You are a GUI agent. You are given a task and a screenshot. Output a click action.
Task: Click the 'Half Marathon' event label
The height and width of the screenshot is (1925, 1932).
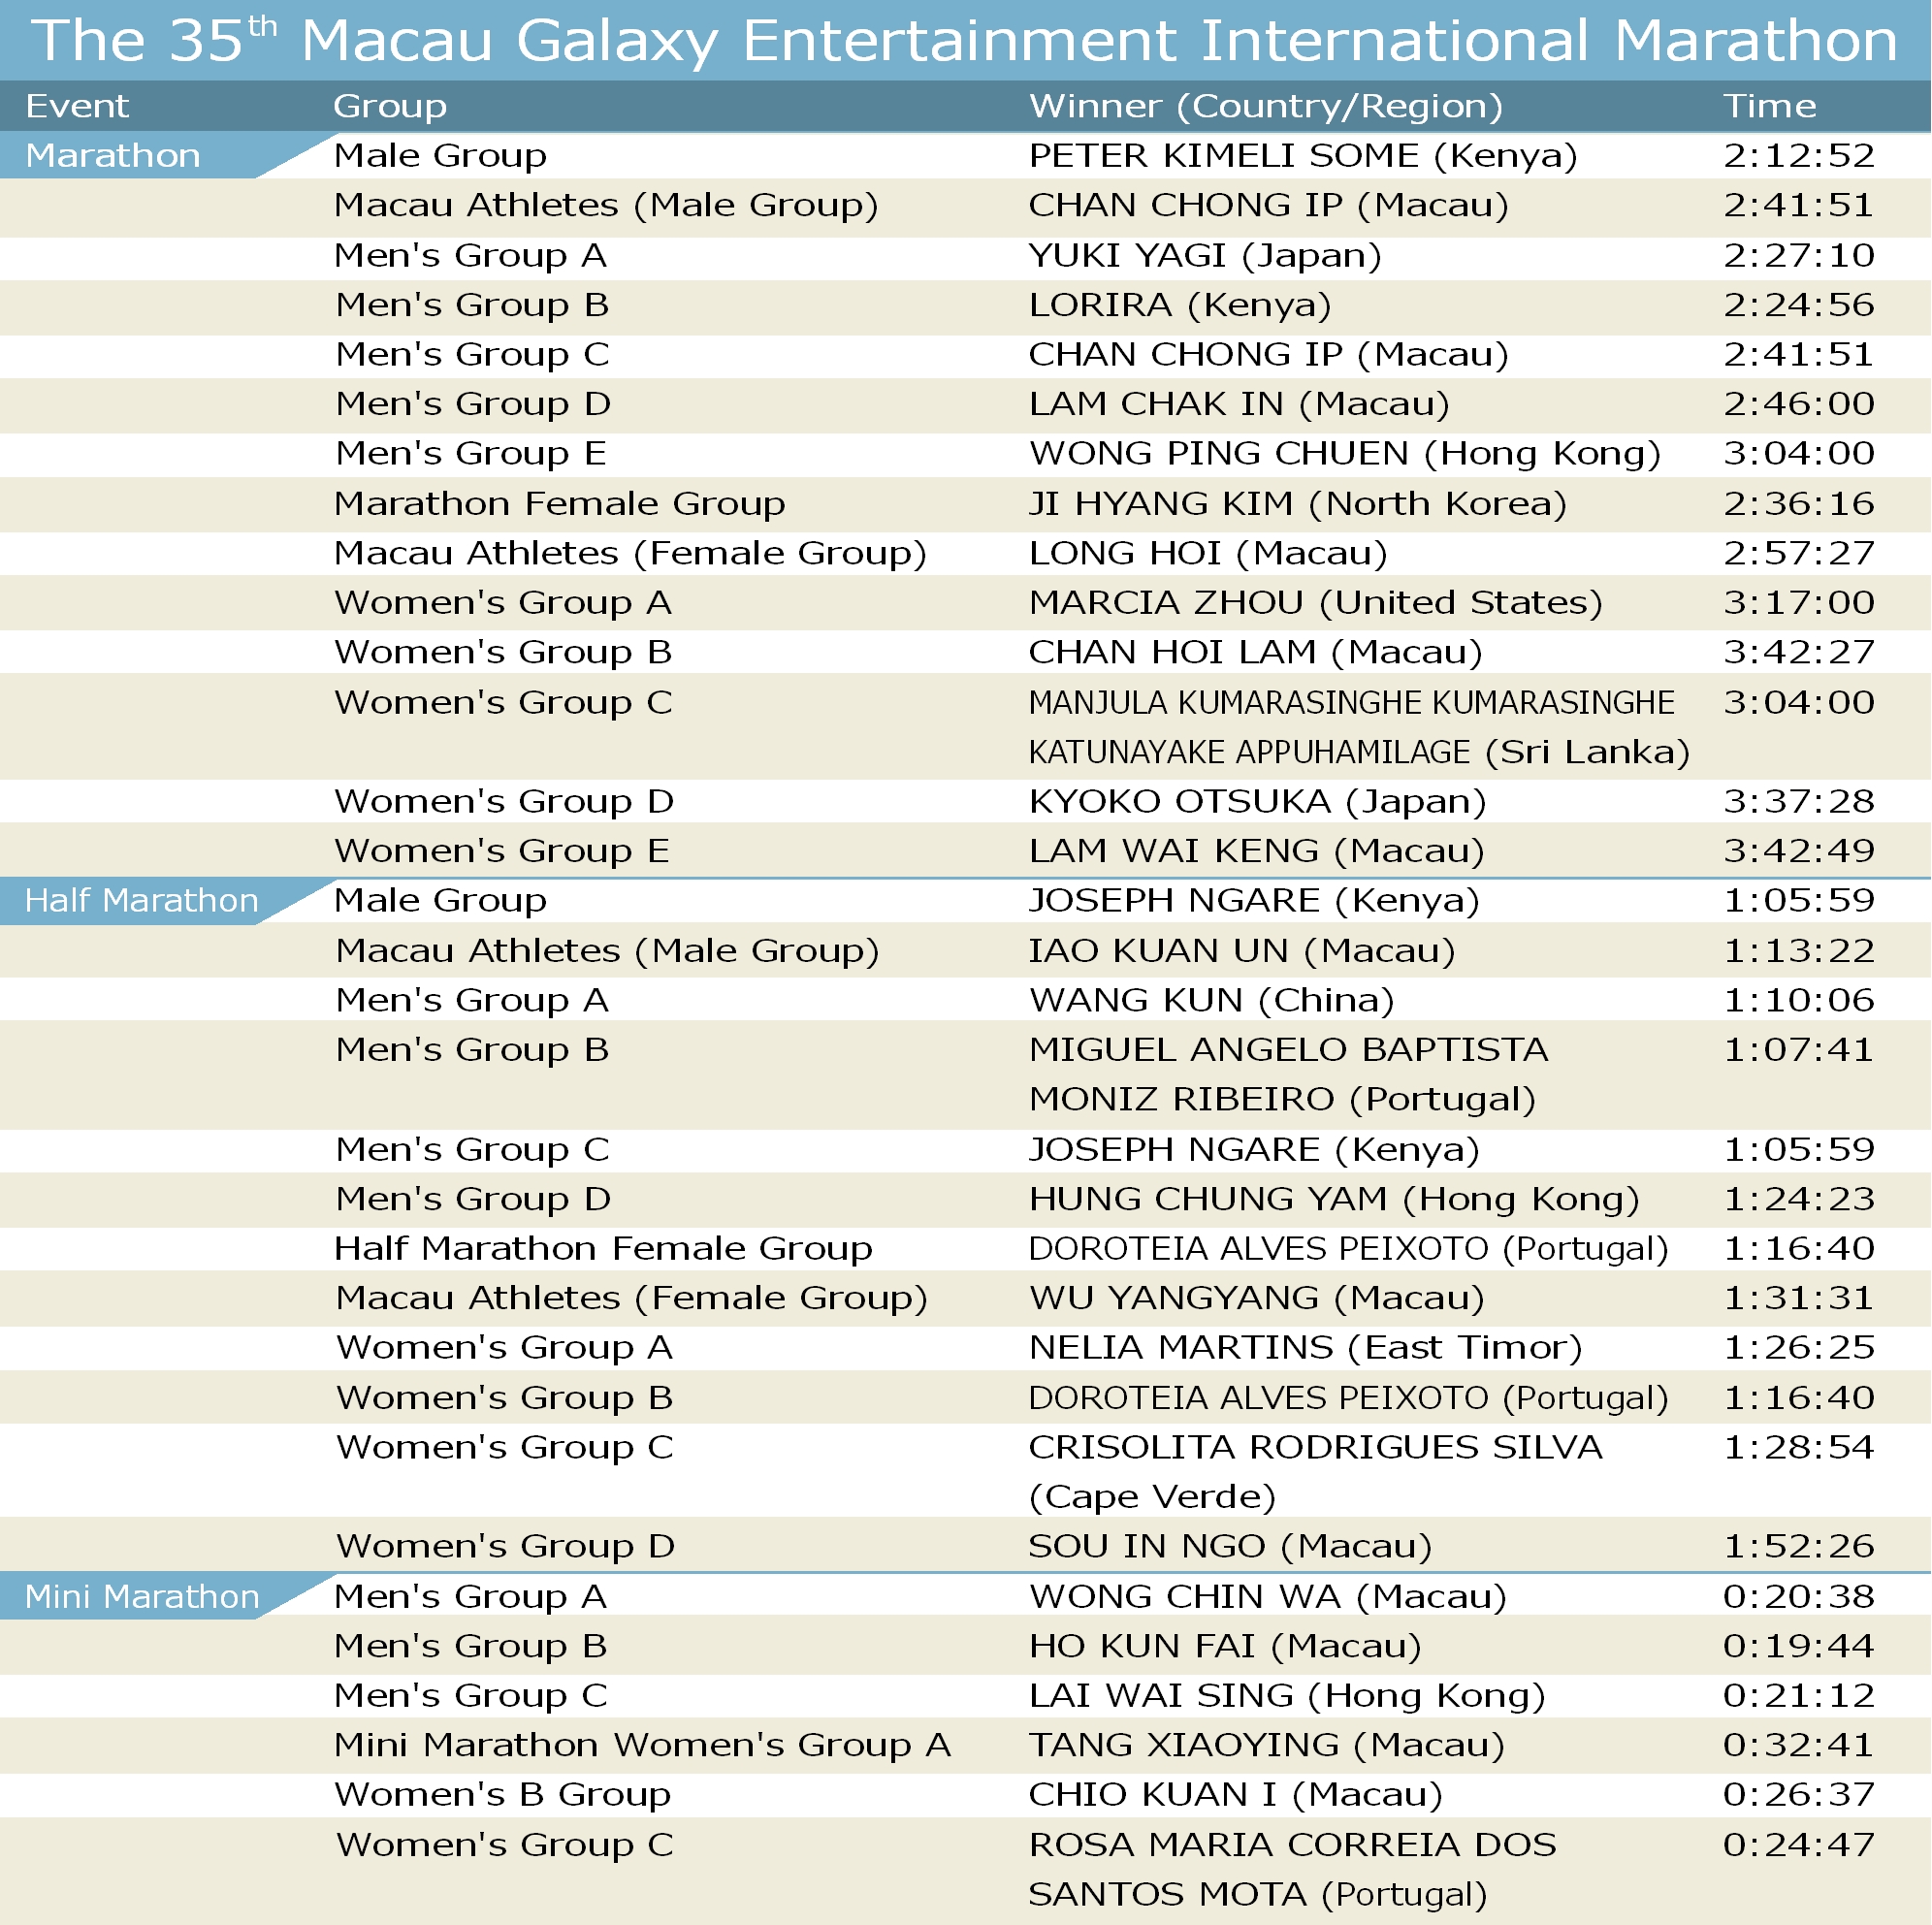tap(142, 900)
